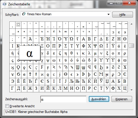Click the Kopieren button
138x118 pixels.
click(122, 99)
